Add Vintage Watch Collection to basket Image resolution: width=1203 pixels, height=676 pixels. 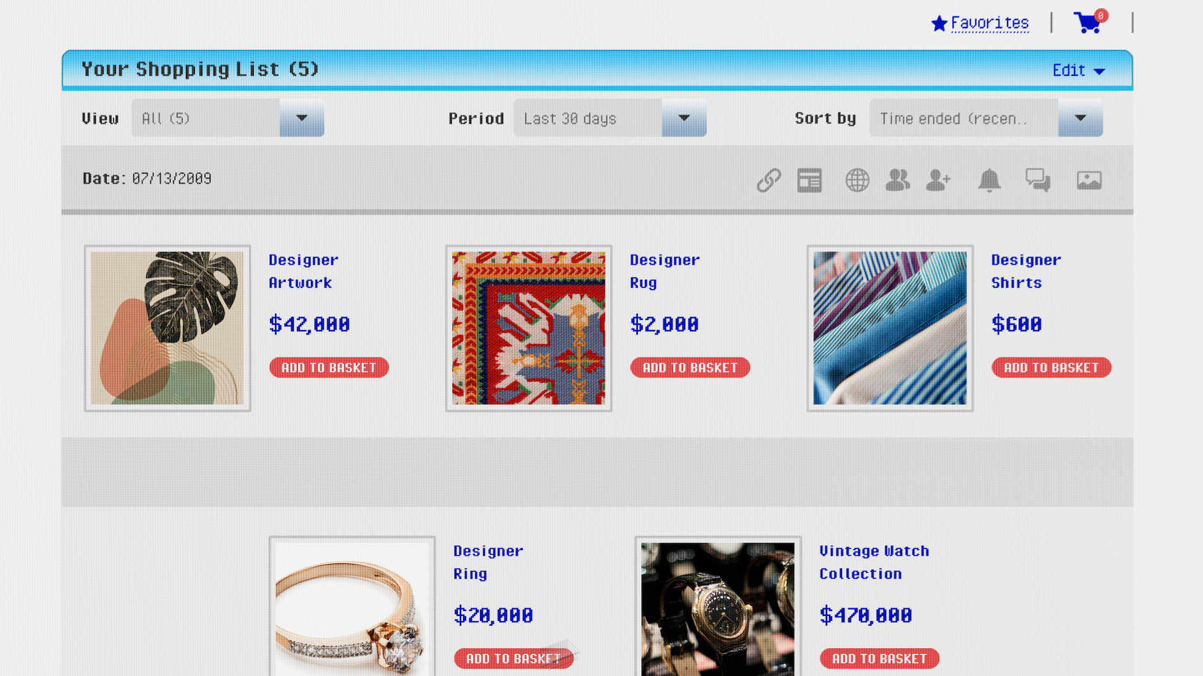[x=879, y=658]
